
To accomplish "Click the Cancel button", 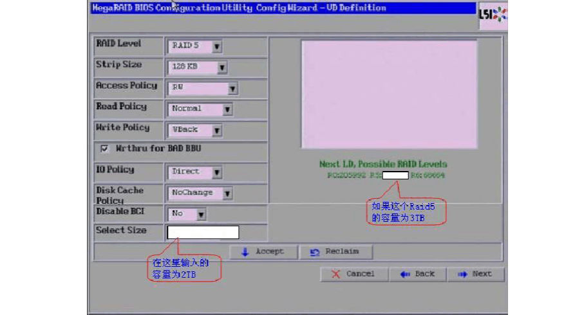I will click(x=354, y=274).
